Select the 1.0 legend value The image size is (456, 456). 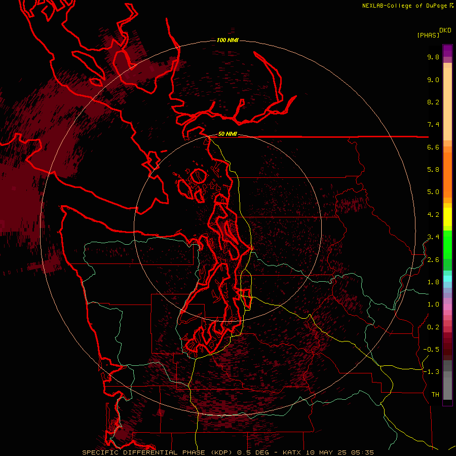click(433, 305)
